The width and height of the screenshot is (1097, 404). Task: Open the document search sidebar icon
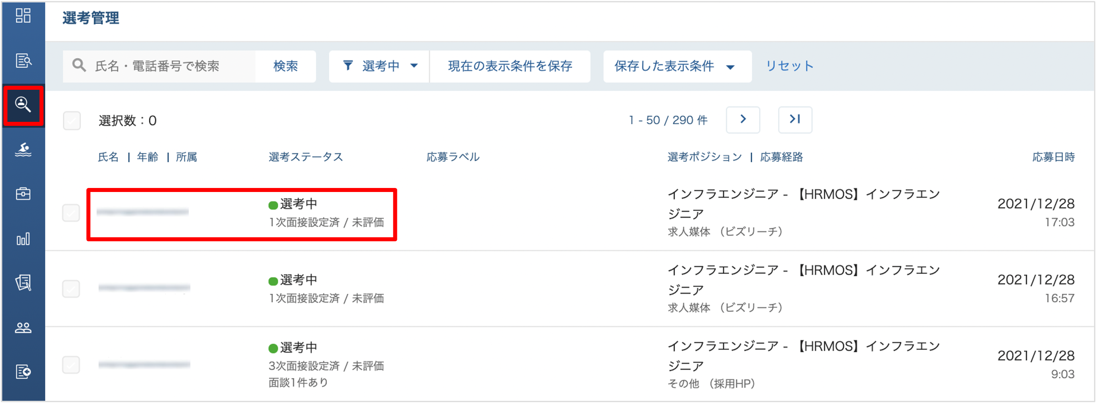pos(23,61)
